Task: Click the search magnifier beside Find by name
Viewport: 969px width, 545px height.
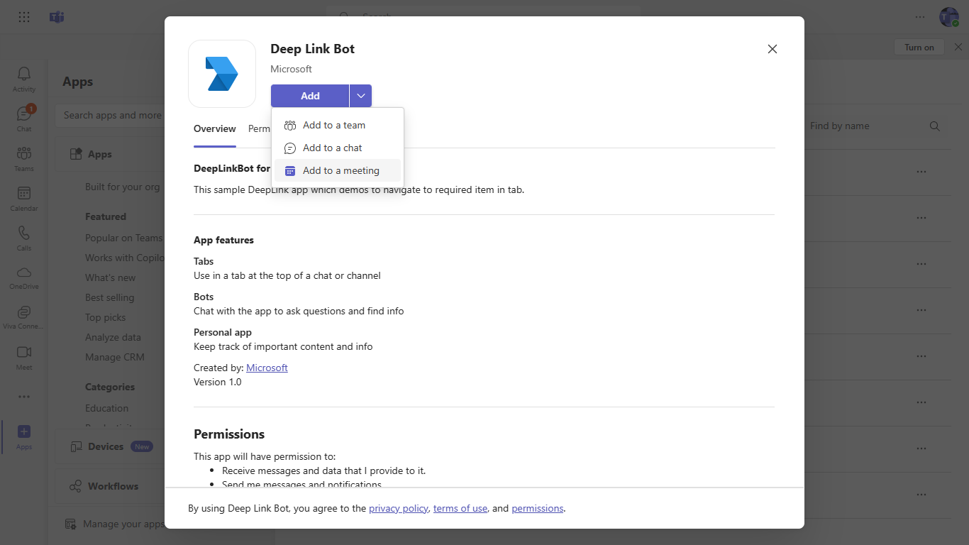Action: 935,126
